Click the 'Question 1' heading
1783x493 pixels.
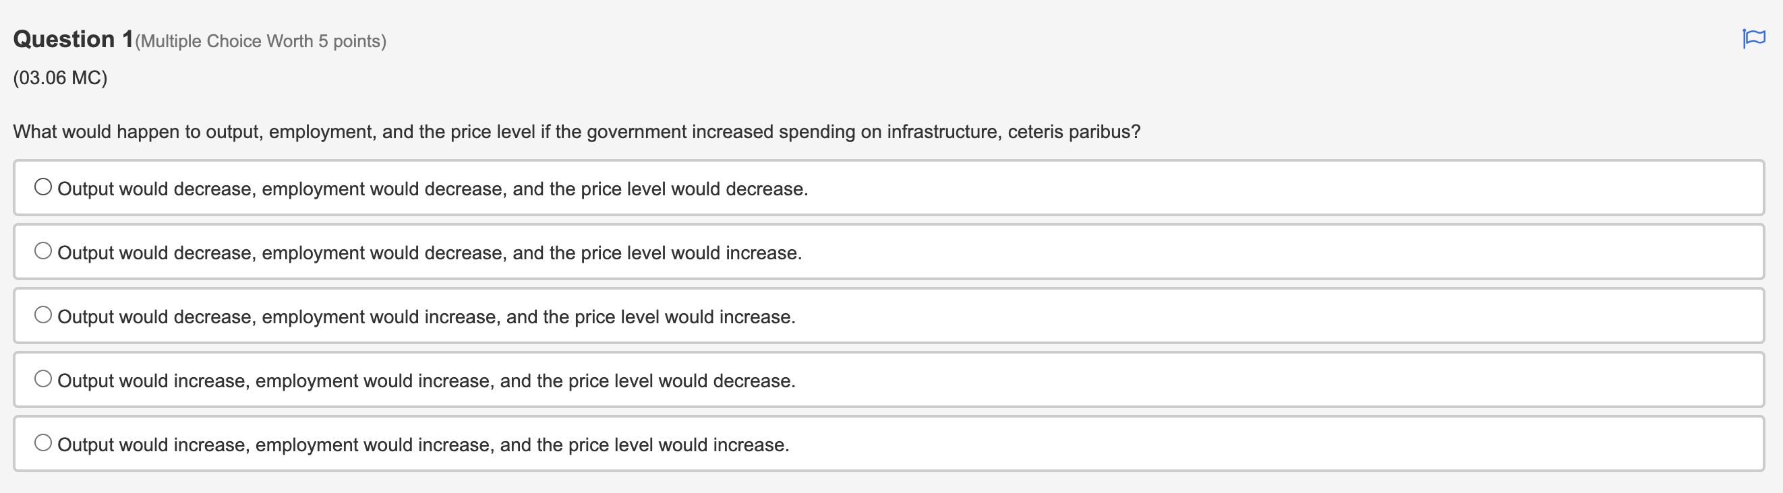pos(74,40)
